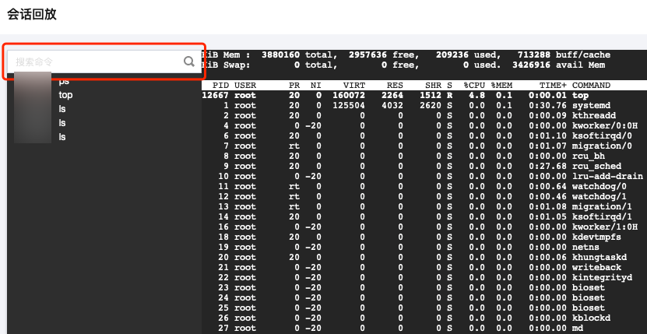Click the 125504 VIRT value for systemd

coord(349,106)
